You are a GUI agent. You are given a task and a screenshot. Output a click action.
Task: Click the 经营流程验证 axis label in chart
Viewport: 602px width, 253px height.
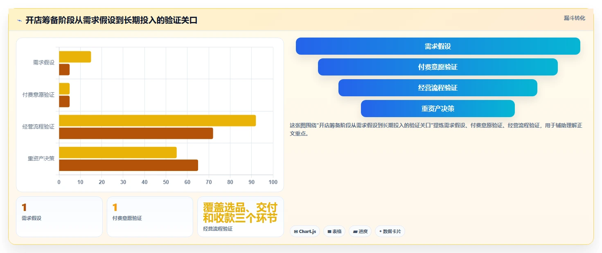pyautogui.click(x=38, y=126)
